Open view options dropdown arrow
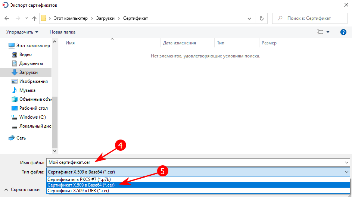The image size is (352, 197). point(328,32)
